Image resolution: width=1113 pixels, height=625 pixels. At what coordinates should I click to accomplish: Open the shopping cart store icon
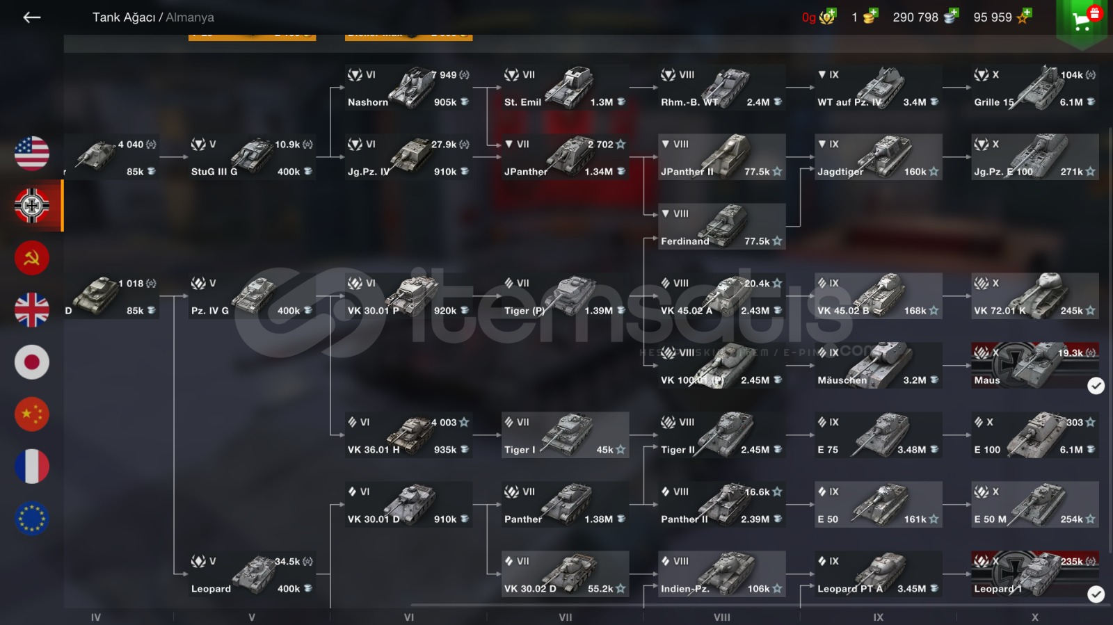[1082, 21]
